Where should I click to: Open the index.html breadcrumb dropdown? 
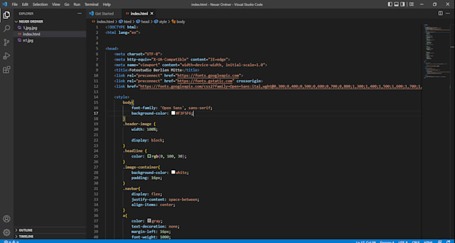click(103, 21)
